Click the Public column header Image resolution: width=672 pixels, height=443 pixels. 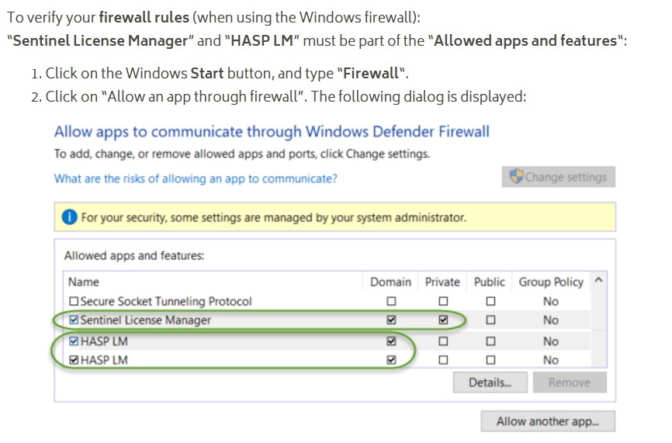click(x=490, y=282)
